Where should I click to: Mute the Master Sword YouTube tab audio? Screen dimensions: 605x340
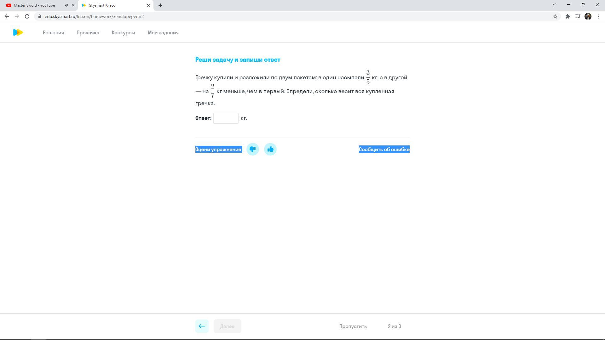pos(66,5)
